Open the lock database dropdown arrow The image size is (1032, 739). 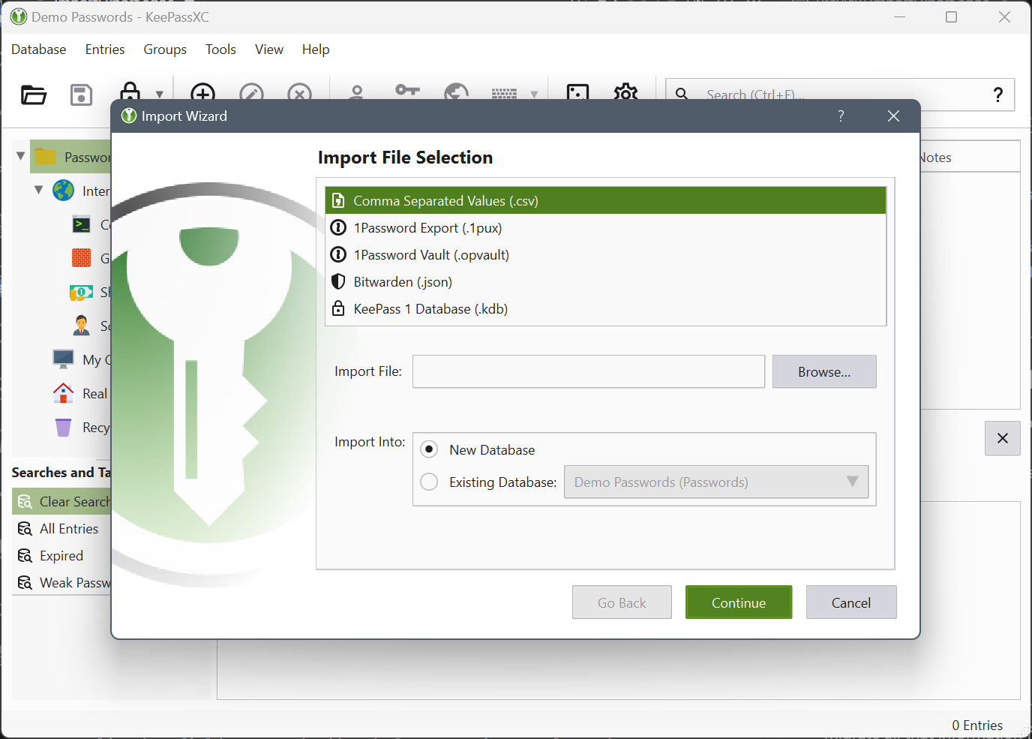pyautogui.click(x=159, y=95)
